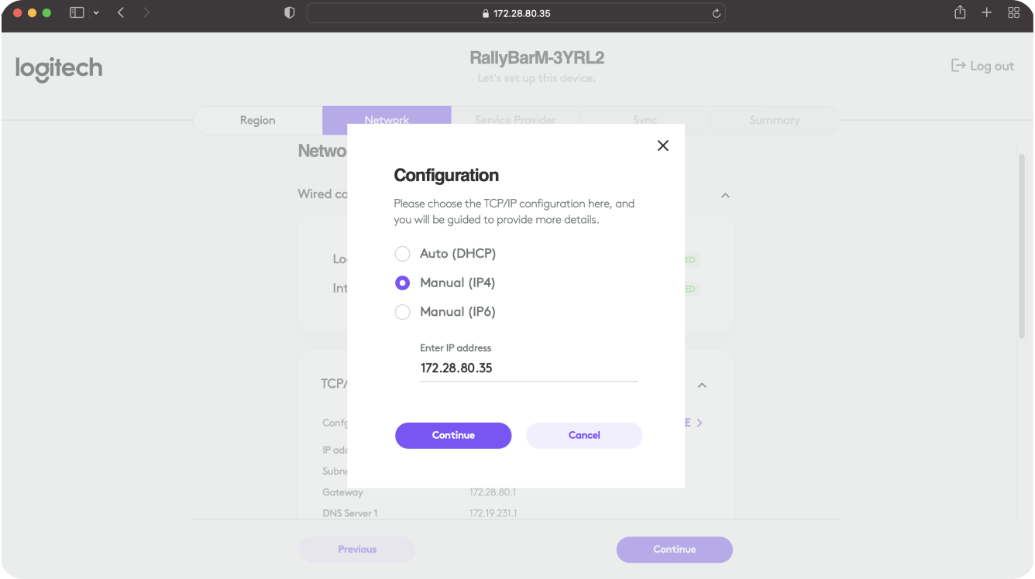Viewport: 1035px width, 579px height.
Task: Select the Manual (IP4) radio option
Action: pos(402,283)
